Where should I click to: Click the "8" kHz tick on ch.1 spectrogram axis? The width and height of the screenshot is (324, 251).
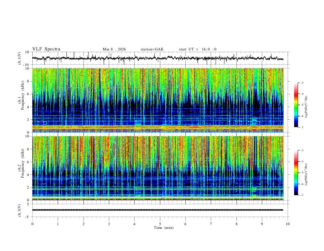28,81
